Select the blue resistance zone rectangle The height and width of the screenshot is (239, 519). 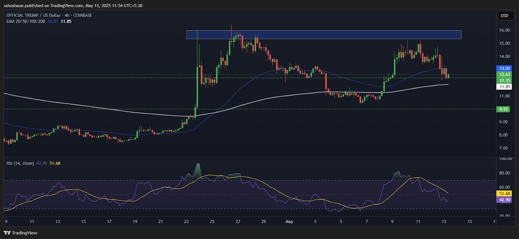(x=324, y=35)
